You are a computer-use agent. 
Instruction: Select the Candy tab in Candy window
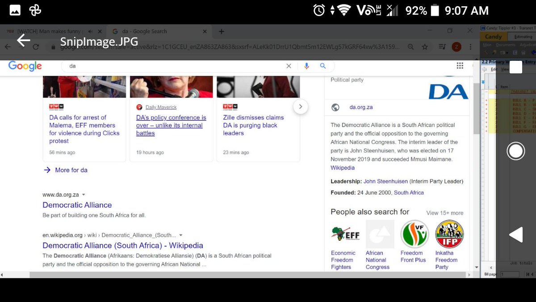(494, 37)
